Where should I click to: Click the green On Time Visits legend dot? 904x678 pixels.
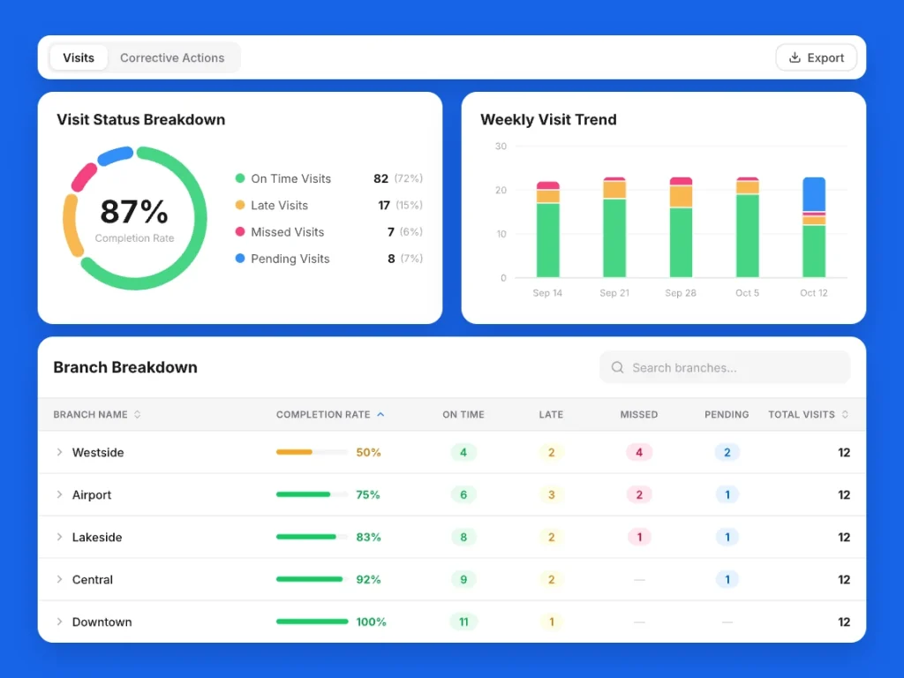click(x=240, y=178)
